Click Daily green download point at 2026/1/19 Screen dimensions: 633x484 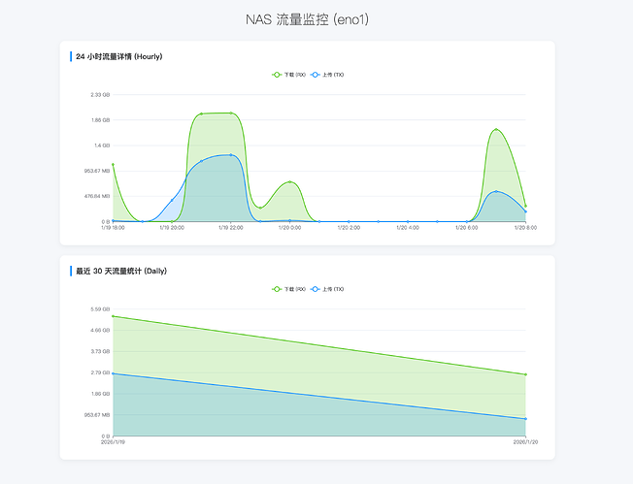[113, 316]
